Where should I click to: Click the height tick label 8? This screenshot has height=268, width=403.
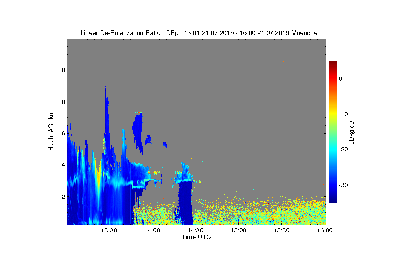(x=63, y=102)
